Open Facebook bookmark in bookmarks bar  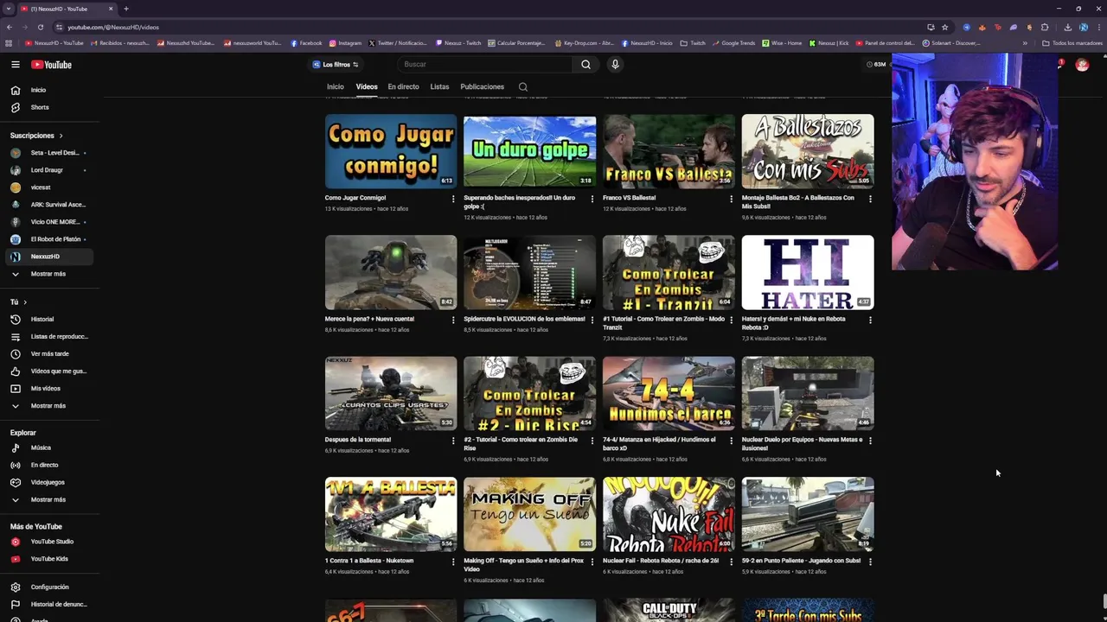pyautogui.click(x=307, y=43)
